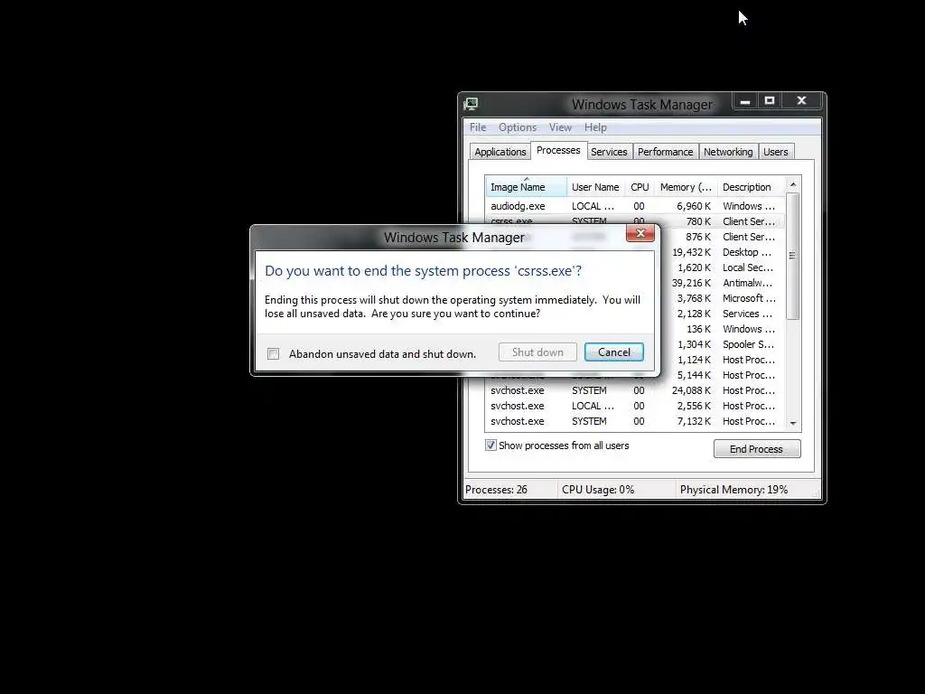The width and height of the screenshot is (925, 694).
Task: Click the 3,768 K Microsoft row
Action: 724,298
